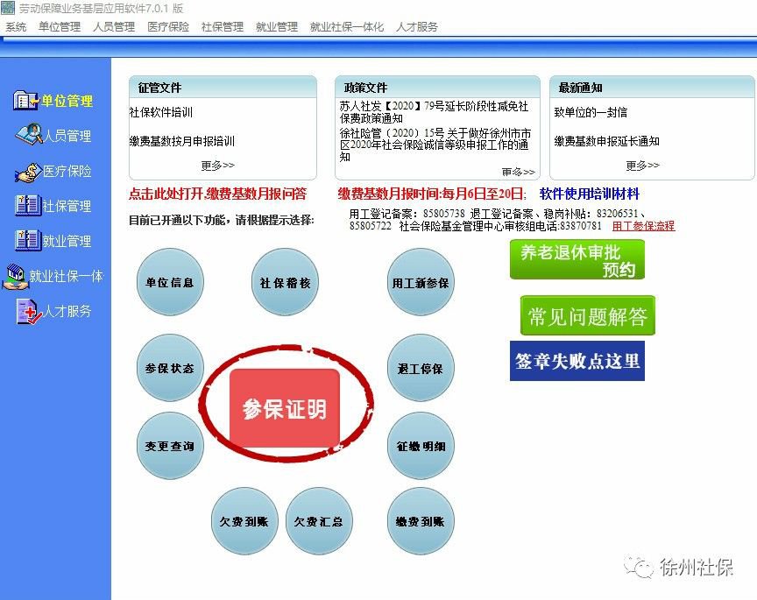Open the 就业社保一体化 menu

347,27
